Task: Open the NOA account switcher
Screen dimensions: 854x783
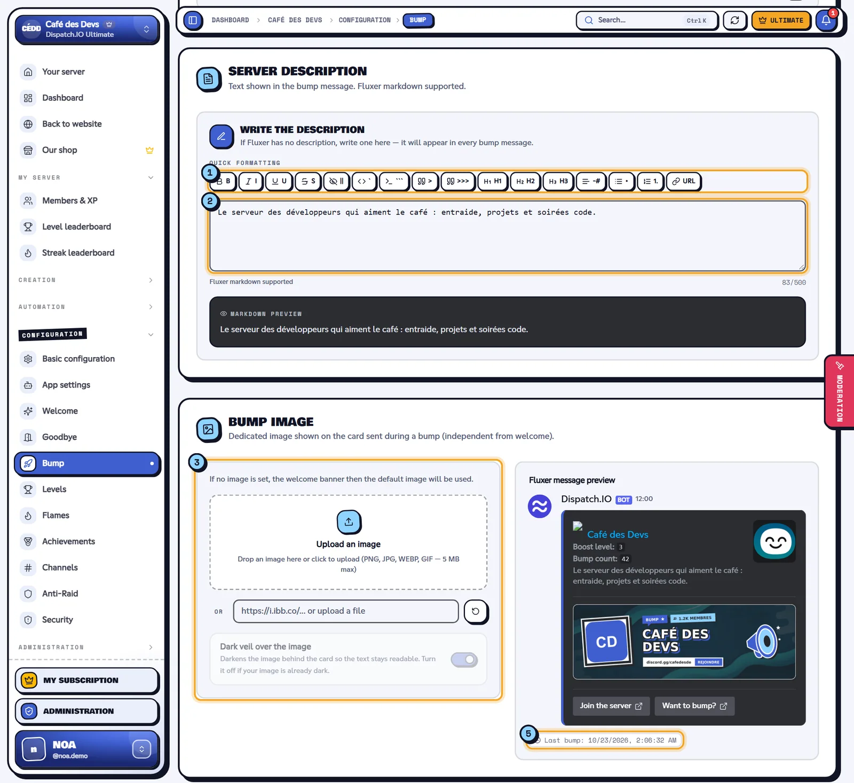Action: coord(141,749)
